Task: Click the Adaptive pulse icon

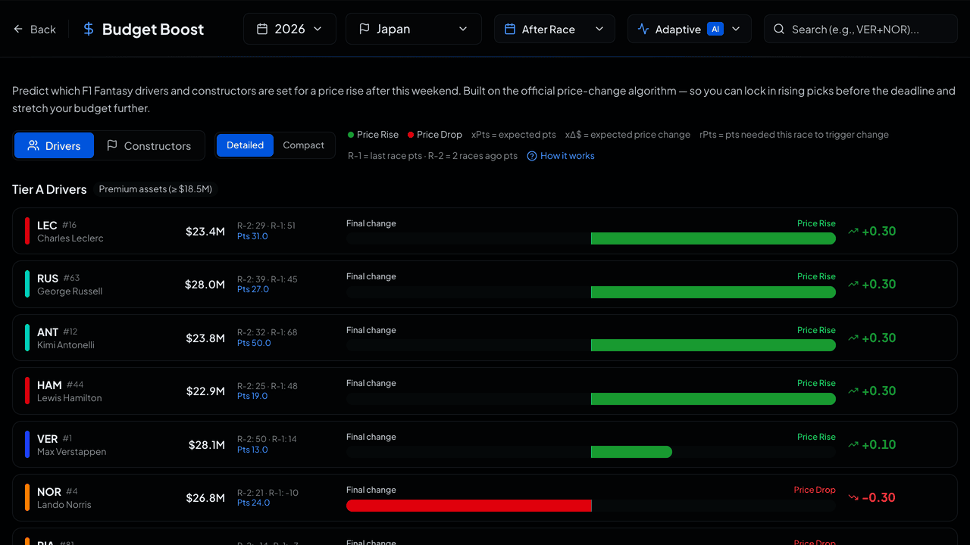Action: [x=643, y=30]
